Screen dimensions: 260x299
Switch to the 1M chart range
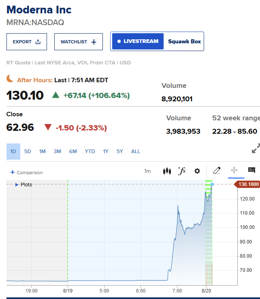(42, 152)
